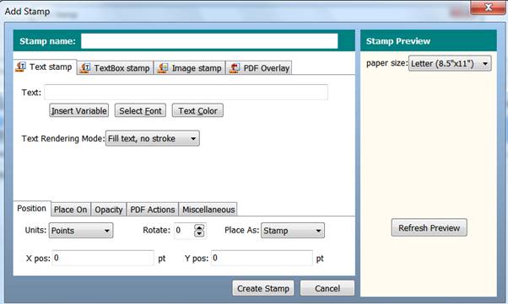Change paper size dropdown selection
Image resolution: width=508 pixels, height=304 pixels.
[x=450, y=63]
